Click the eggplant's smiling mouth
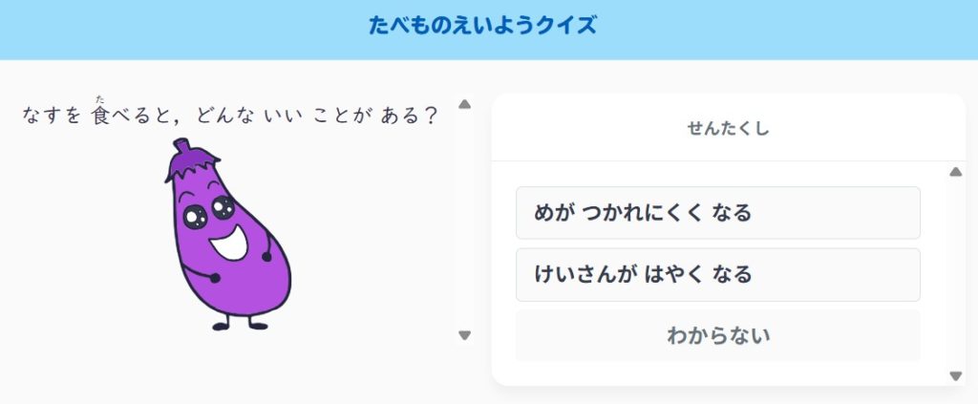 click(x=230, y=242)
